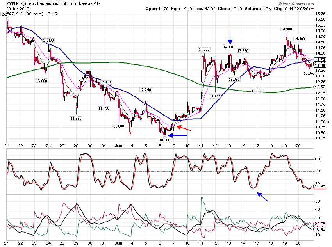This screenshot has width=332, height=247.
Task: Click the 14.000 price peak label
Action: [x=204, y=50]
